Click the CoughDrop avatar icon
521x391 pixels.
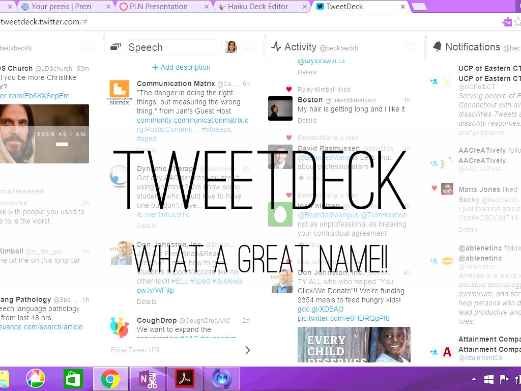pyautogui.click(x=120, y=327)
